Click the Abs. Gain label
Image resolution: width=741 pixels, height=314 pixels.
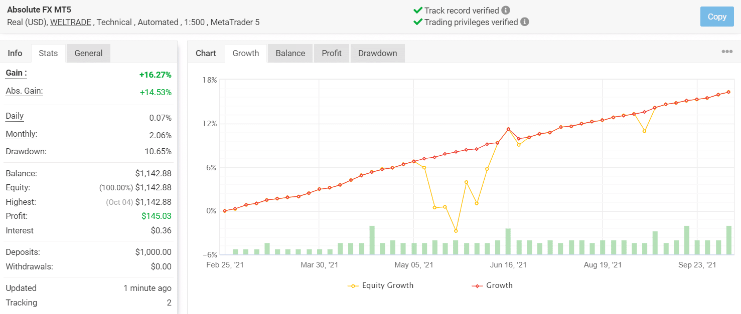[x=24, y=91]
